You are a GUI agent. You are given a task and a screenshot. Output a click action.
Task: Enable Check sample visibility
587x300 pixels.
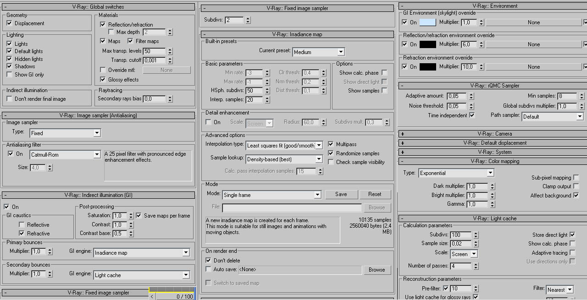tap(331, 162)
